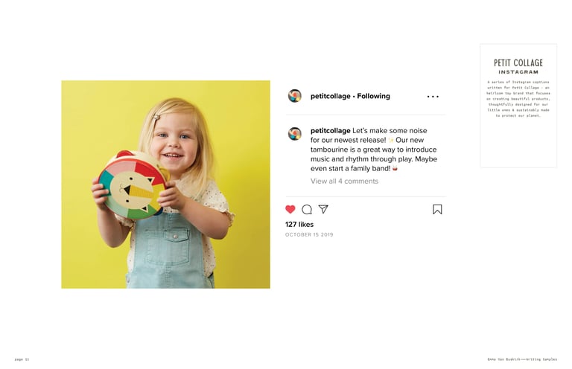Image resolution: width=572 pixels, height=369 pixels.
Task: Save post with bookmark icon
Action: 437,210
